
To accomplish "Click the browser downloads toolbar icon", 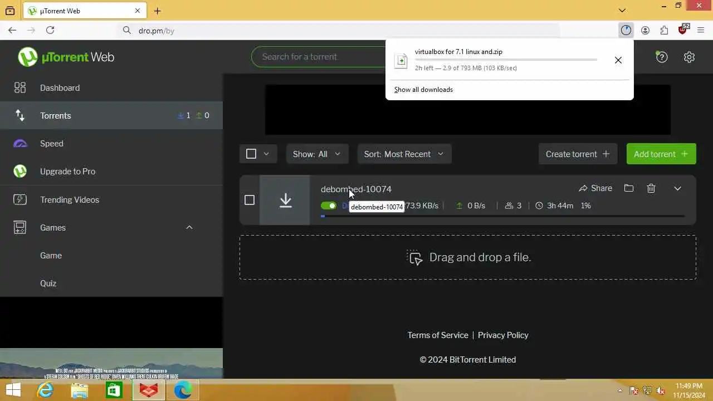I will 626,30.
